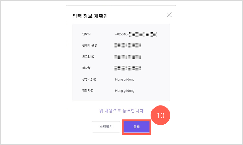Viewport: 243px width, 145px height.
Task: Click the masked part of the phone number
Action: coord(143,34)
